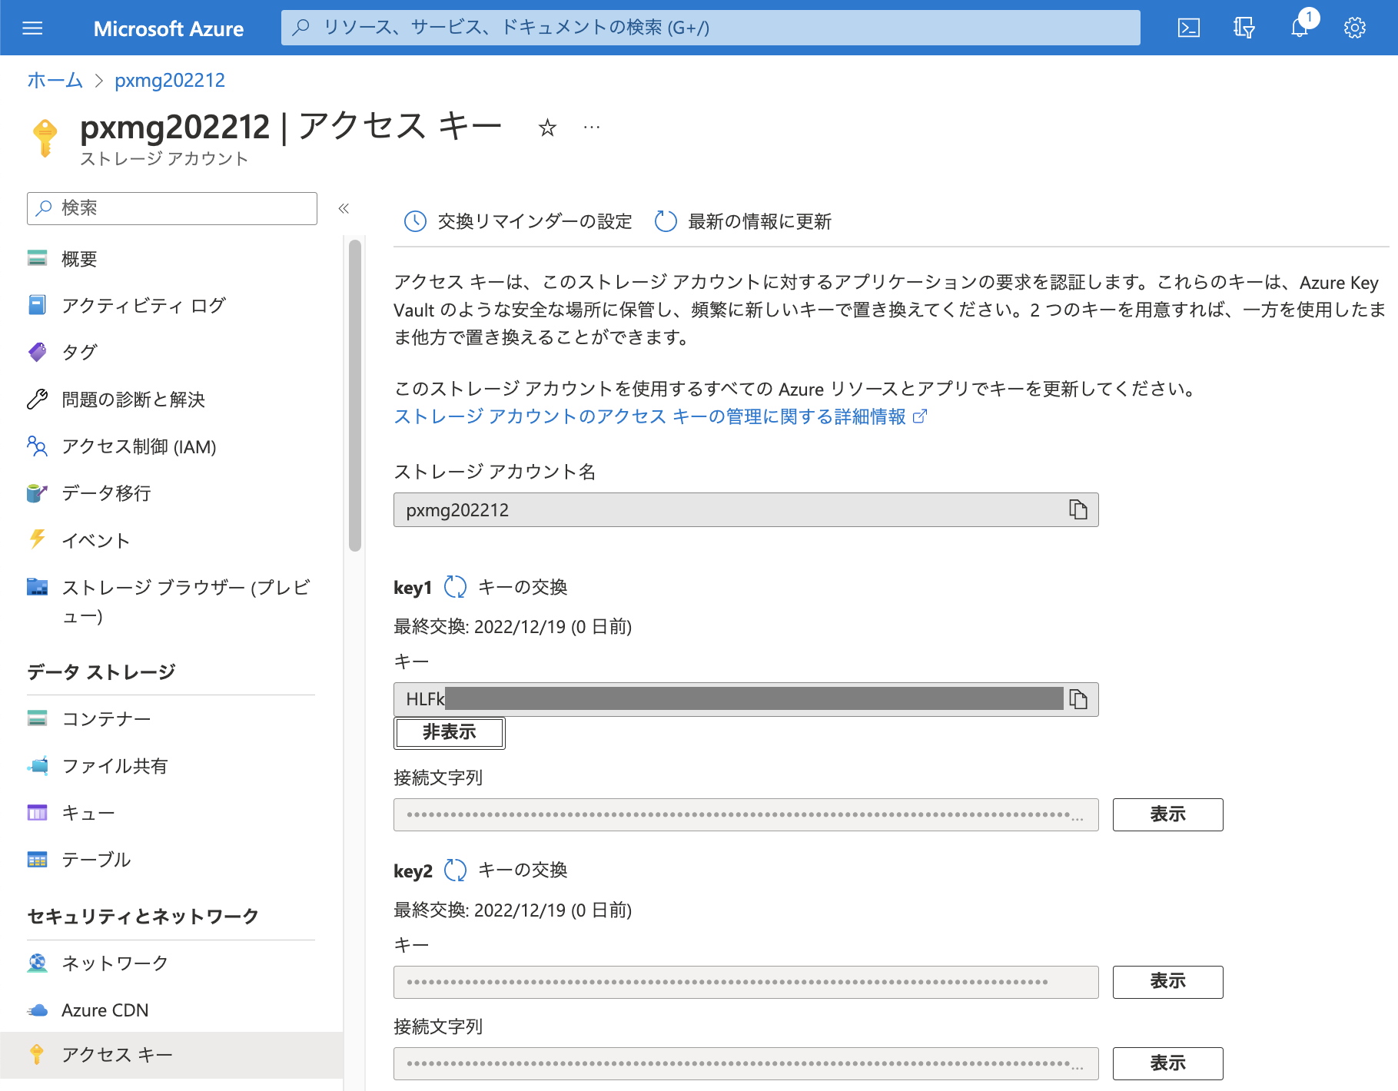Screen dimensions: 1398x1091
Task: Click the reminder clock icon
Action: click(x=415, y=221)
